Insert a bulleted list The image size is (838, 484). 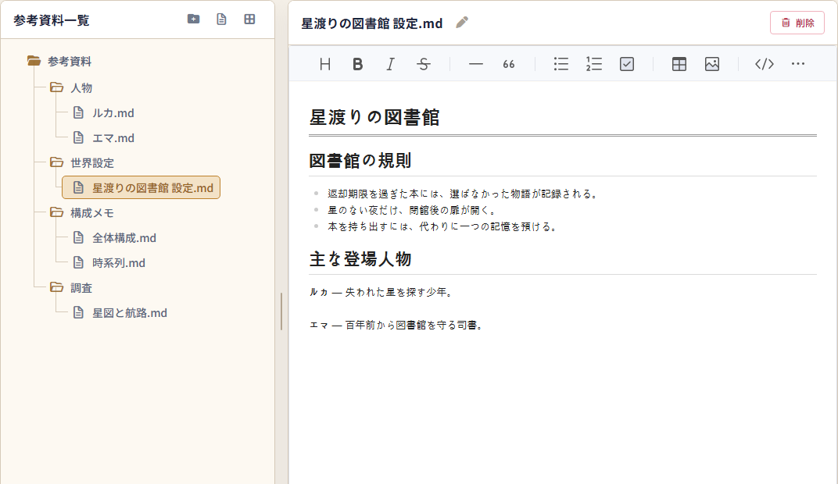click(x=560, y=64)
